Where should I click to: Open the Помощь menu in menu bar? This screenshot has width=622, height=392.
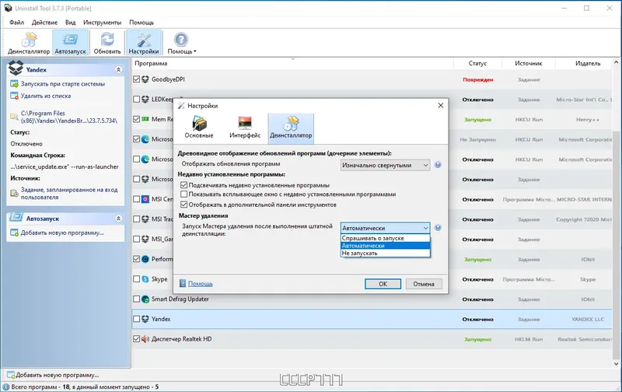142,23
